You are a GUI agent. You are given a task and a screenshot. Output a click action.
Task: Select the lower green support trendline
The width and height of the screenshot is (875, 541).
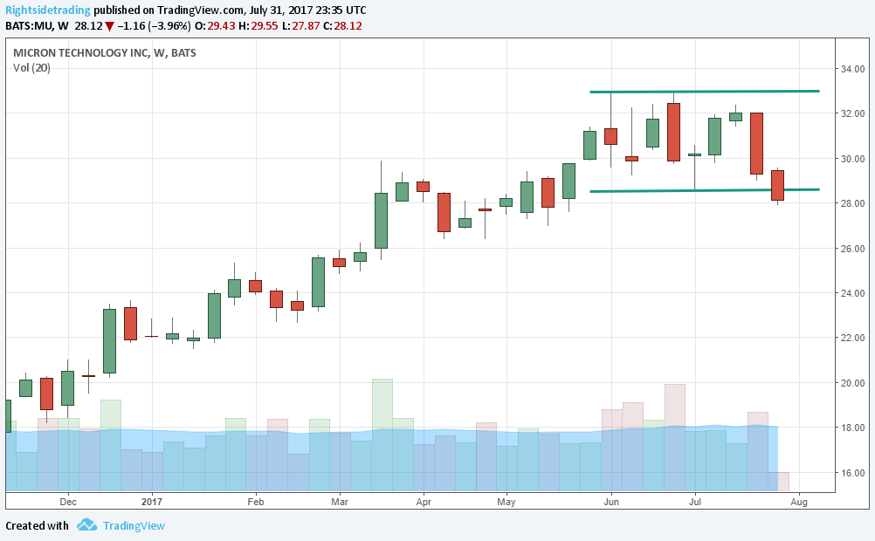click(x=705, y=190)
